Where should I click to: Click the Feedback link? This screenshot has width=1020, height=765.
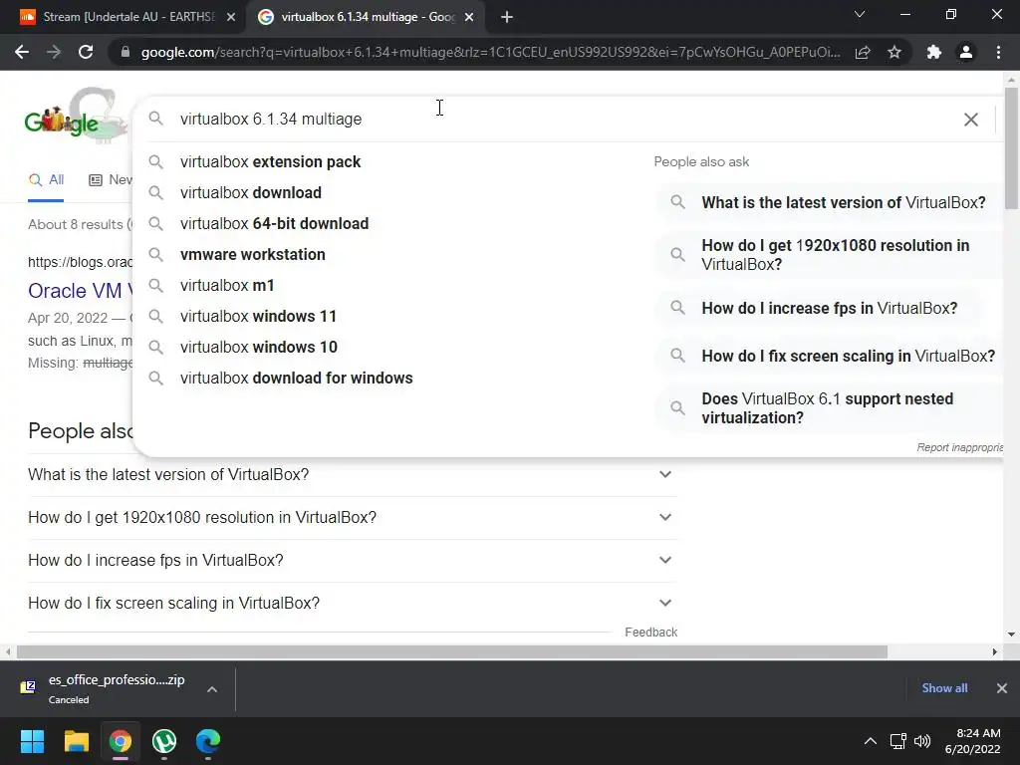coord(650,633)
